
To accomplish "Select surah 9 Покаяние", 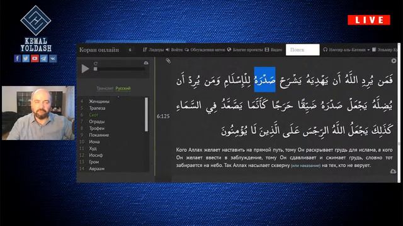I will [x=99, y=135].
